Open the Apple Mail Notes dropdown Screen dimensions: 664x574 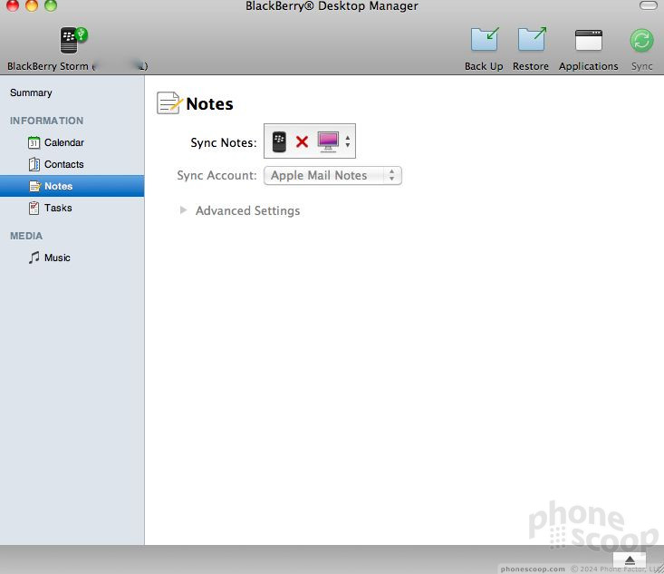[x=332, y=176]
